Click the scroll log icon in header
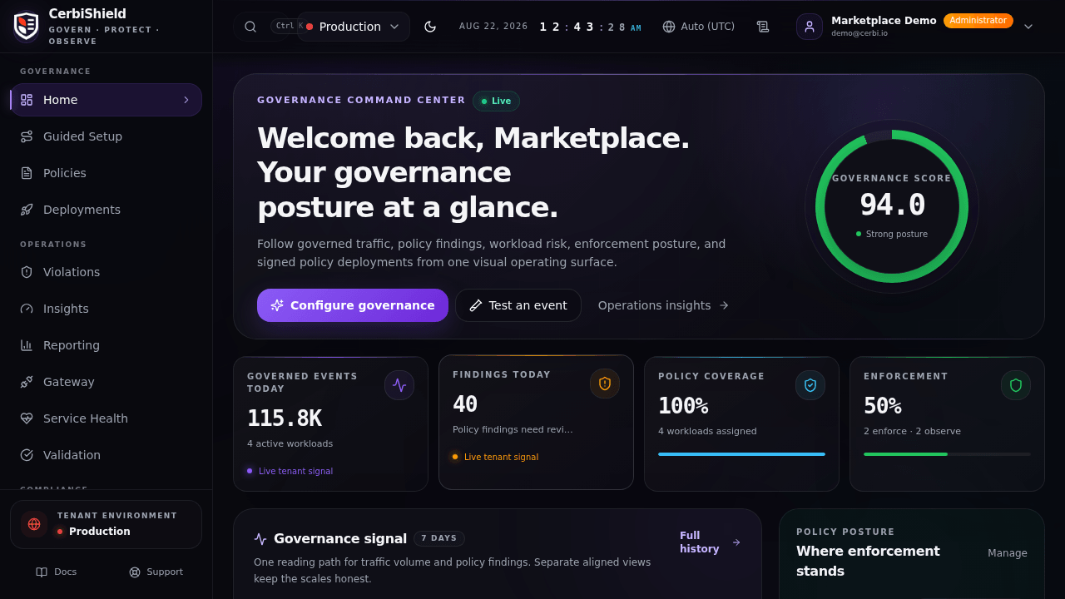Viewport: 1065px width, 599px height. [763, 27]
